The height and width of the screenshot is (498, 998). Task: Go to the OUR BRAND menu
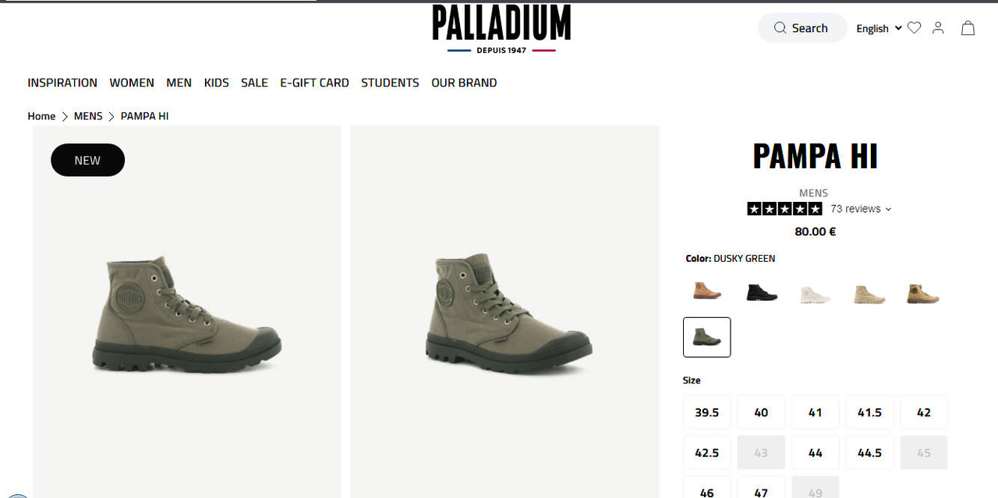coord(464,83)
